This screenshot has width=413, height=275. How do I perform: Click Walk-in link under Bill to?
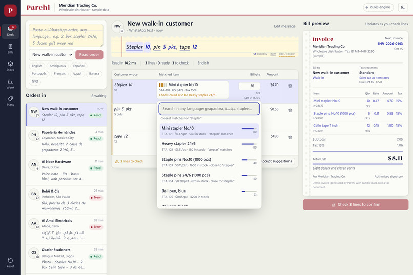click(x=318, y=78)
